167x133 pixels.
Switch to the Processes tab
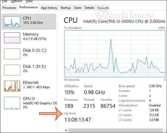[x=9, y=8]
